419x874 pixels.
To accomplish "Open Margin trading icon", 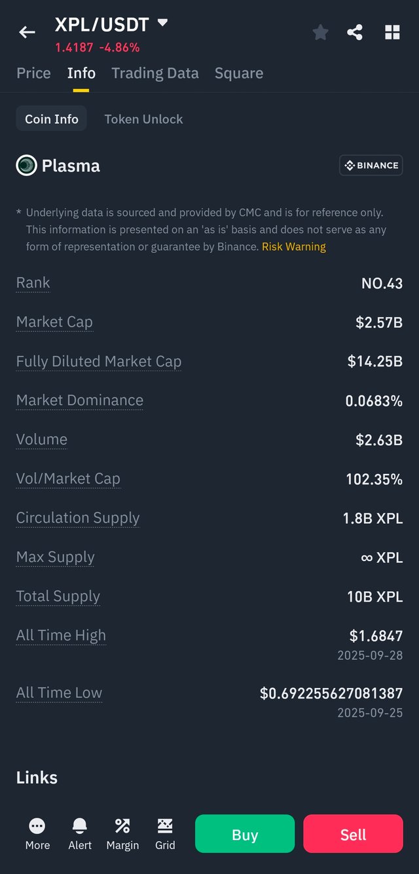I will pos(122,826).
